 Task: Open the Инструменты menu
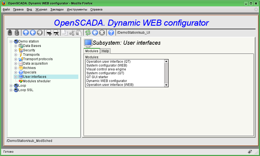tap(77, 9)
